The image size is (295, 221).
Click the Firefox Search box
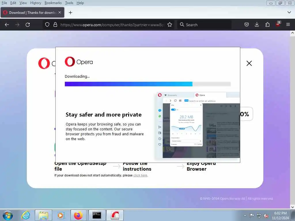click(x=204, y=25)
